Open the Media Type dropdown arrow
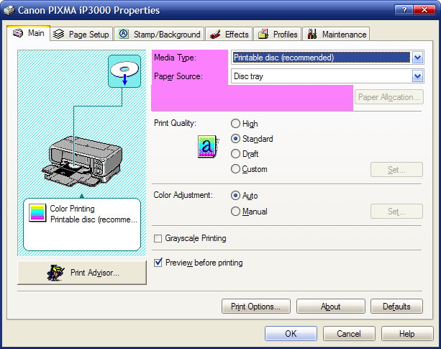Image resolution: width=441 pixels, height=349 pixels. point(418,58)
